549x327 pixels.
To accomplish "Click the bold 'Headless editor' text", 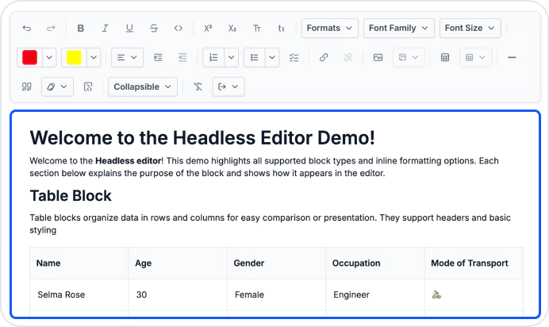I will (x=129, y=160).
